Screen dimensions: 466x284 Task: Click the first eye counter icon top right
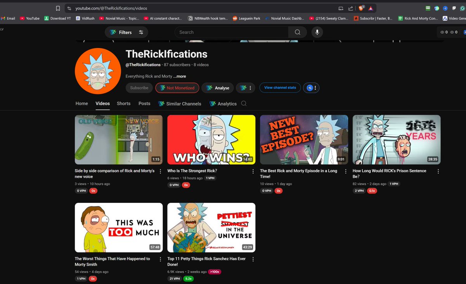pyautogui.click(x=443, y=32)
